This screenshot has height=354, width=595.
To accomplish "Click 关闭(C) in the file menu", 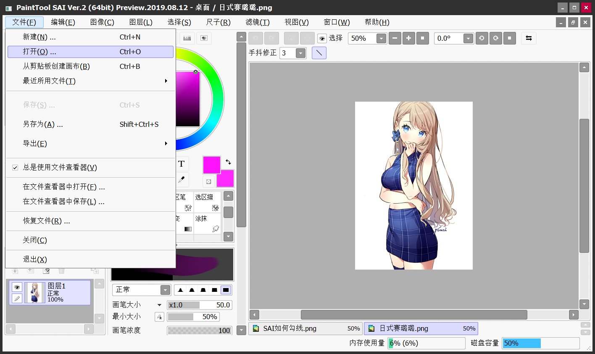I will 90,240.
